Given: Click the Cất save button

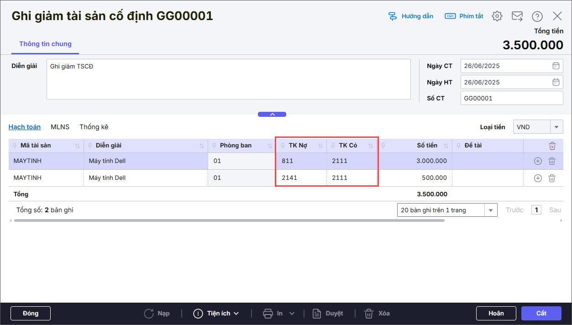Looking at the screenshot, I should click(x=541, y=313).
